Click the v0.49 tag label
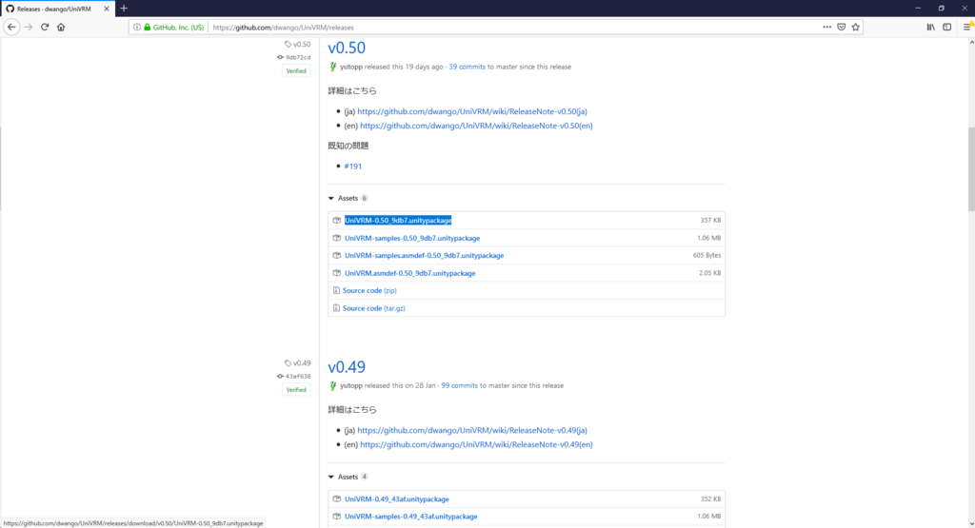Viewport: 975px width, 528px height. point(298,363)
